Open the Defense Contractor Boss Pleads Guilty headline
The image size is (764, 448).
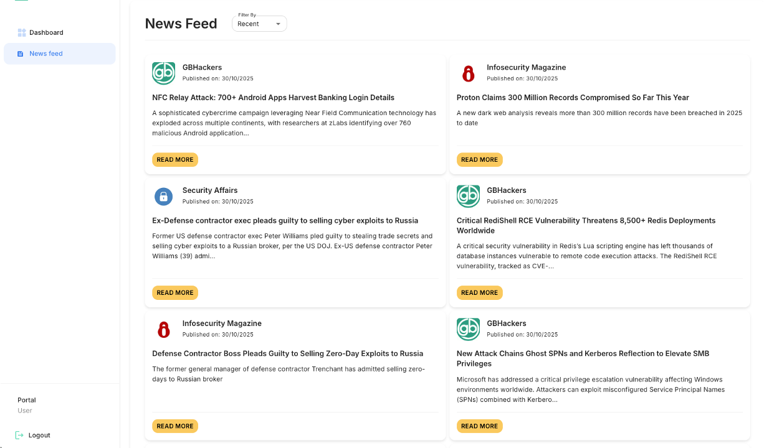(287, 353)
